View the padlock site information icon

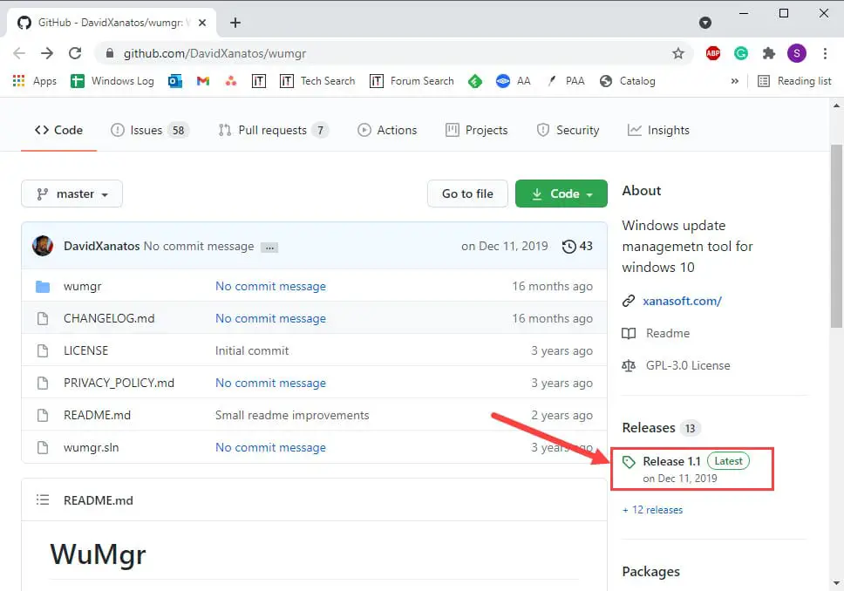pos(110,53)
